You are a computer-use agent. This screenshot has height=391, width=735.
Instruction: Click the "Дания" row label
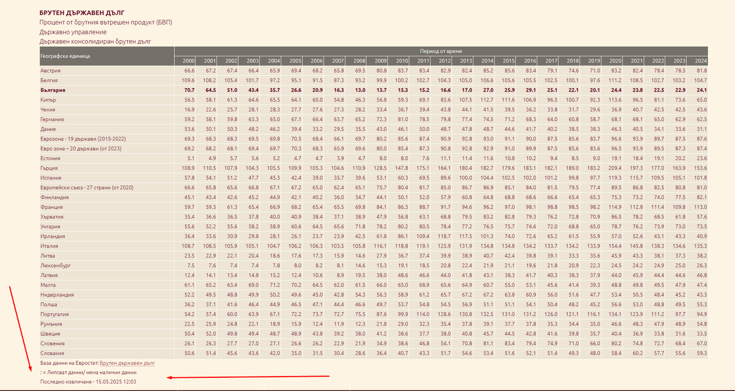[x=48, y=129]
